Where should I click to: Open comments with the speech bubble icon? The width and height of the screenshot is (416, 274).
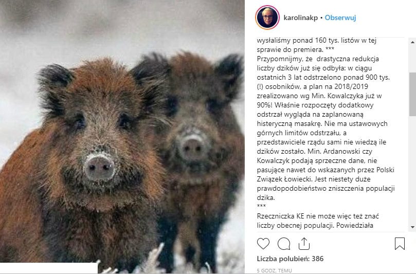pos(284,244)
